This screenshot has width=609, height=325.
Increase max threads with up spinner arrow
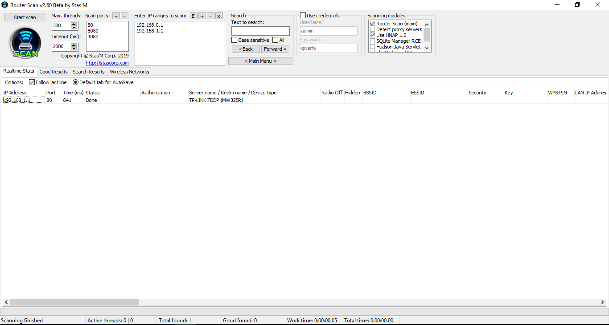pyautogui.click(x=74, y=24)
